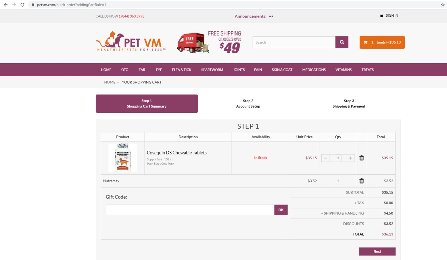Open the Cosequin product thumbnail

123,158
